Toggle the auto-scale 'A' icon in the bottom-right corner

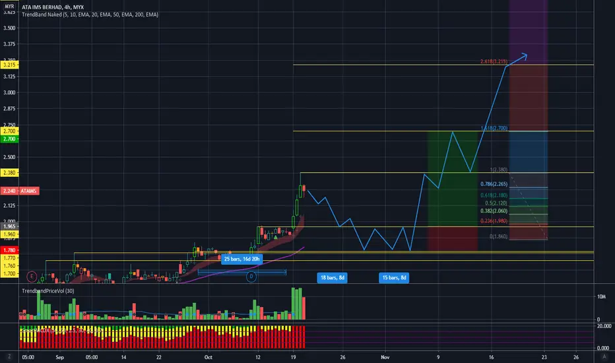click(x=604, y=356)
